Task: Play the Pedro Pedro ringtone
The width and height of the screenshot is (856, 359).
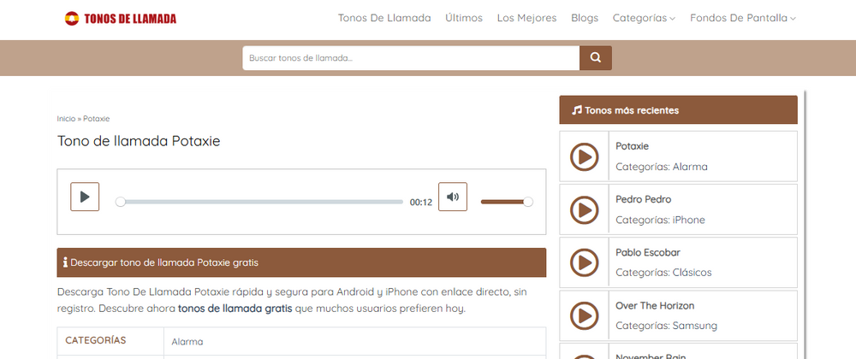Action: click(584, 210)
